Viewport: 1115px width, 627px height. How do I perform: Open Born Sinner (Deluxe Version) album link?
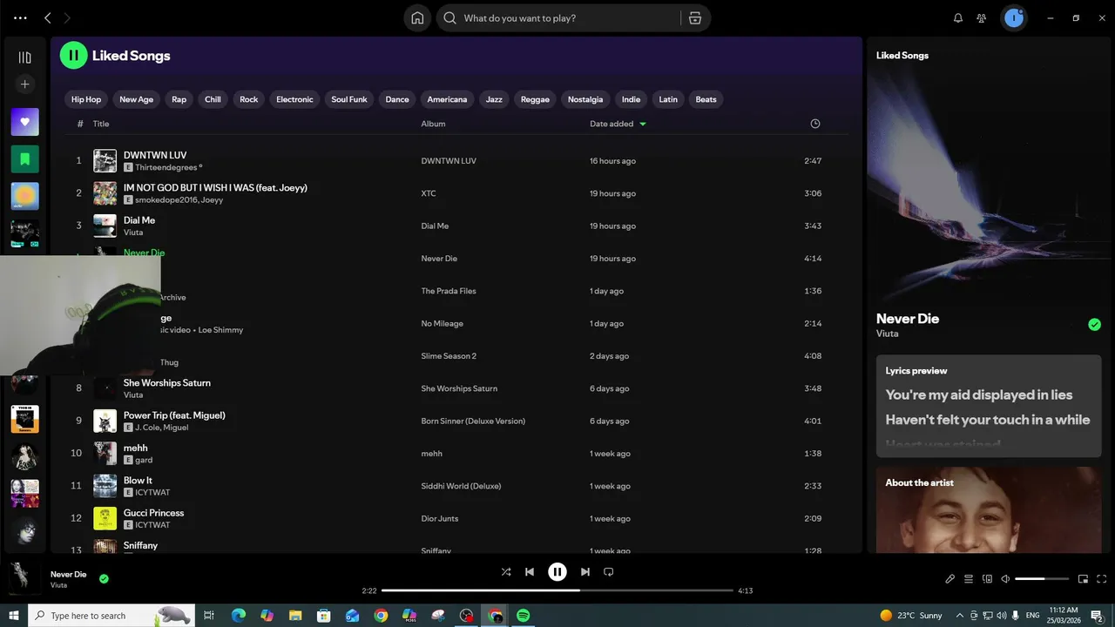(x=473, y=421)
